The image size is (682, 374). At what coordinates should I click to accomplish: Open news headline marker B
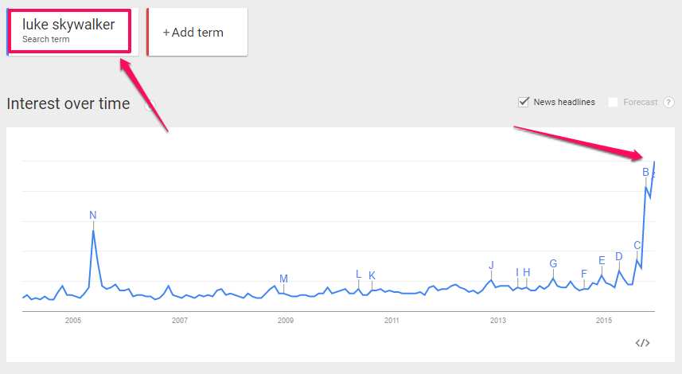(x=646, y=172)
